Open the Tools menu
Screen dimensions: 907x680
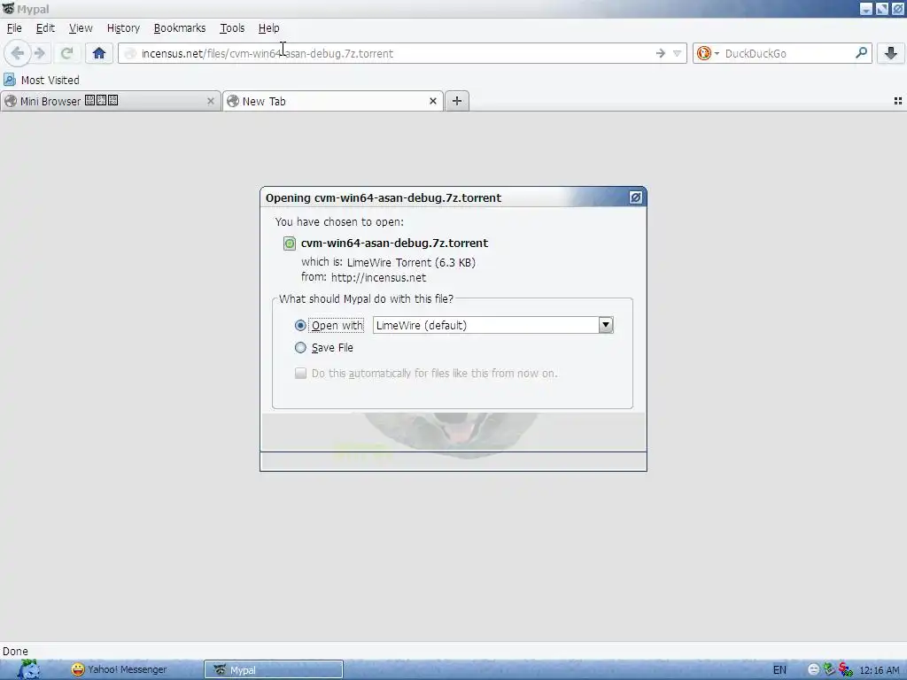pyautogui.click(x=232, y=27)
